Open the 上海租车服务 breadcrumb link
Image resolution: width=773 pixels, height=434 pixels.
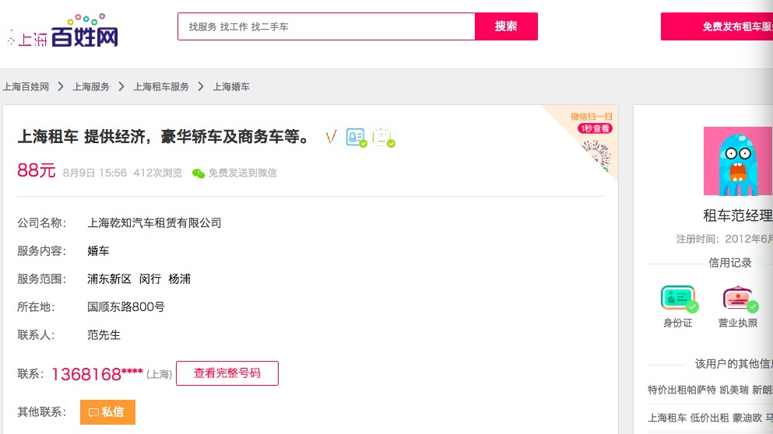(161, 87)
